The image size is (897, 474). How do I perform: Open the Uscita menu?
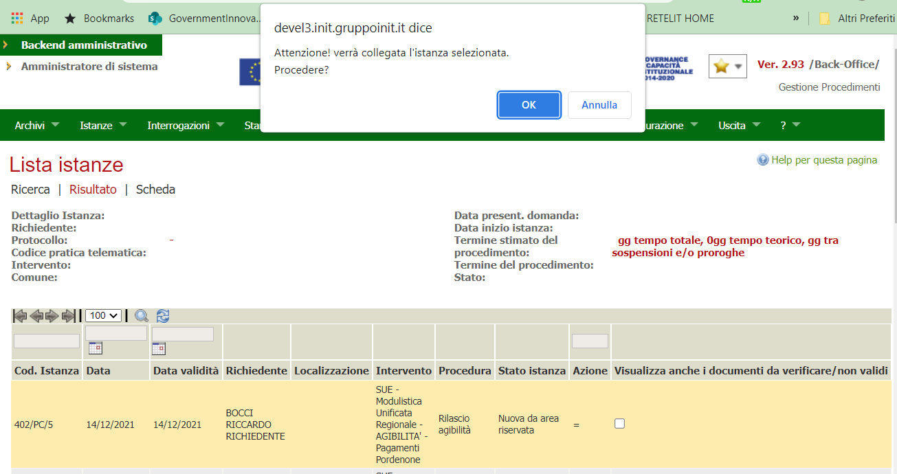(739, 126)
